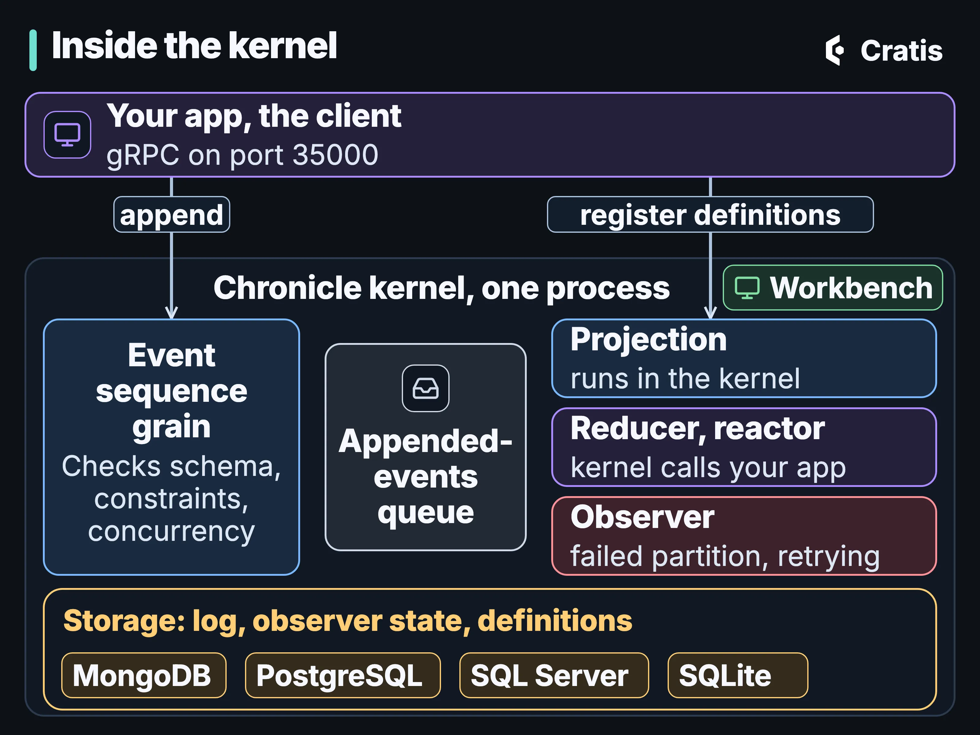Click the Observer heading
The image size is (980, 735).
tap(643, 517)
